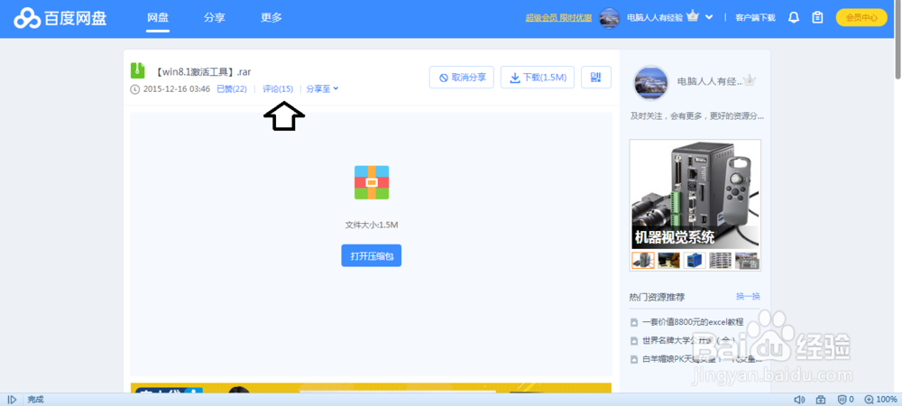Click the 打开压缩包 button
Viewport: 902px width, 406px height.
tap(371, 255)
